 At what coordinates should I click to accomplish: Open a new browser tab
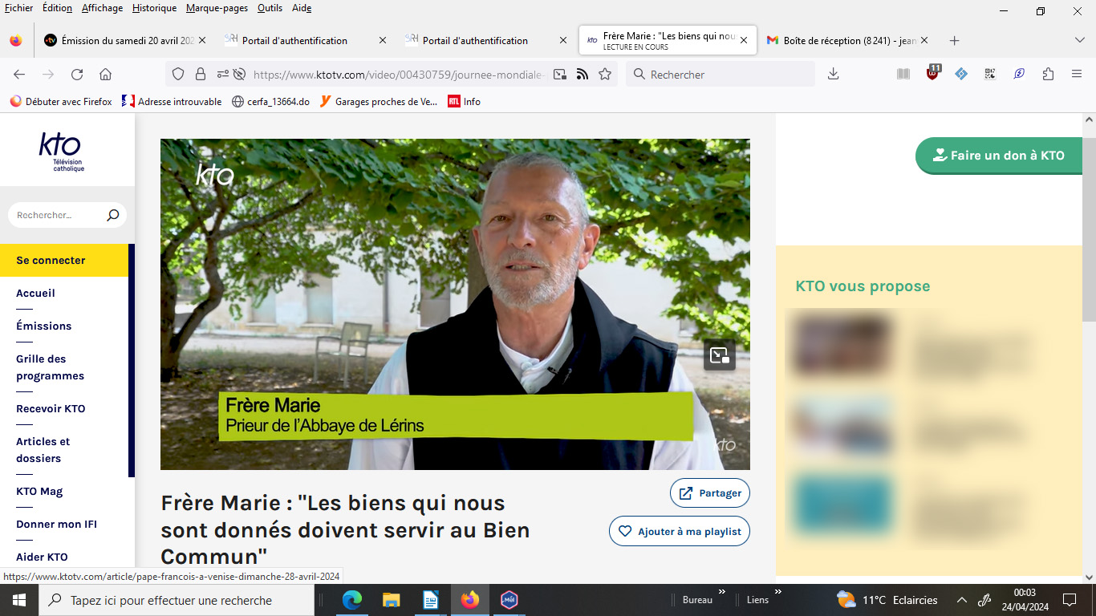click(954, 40)
